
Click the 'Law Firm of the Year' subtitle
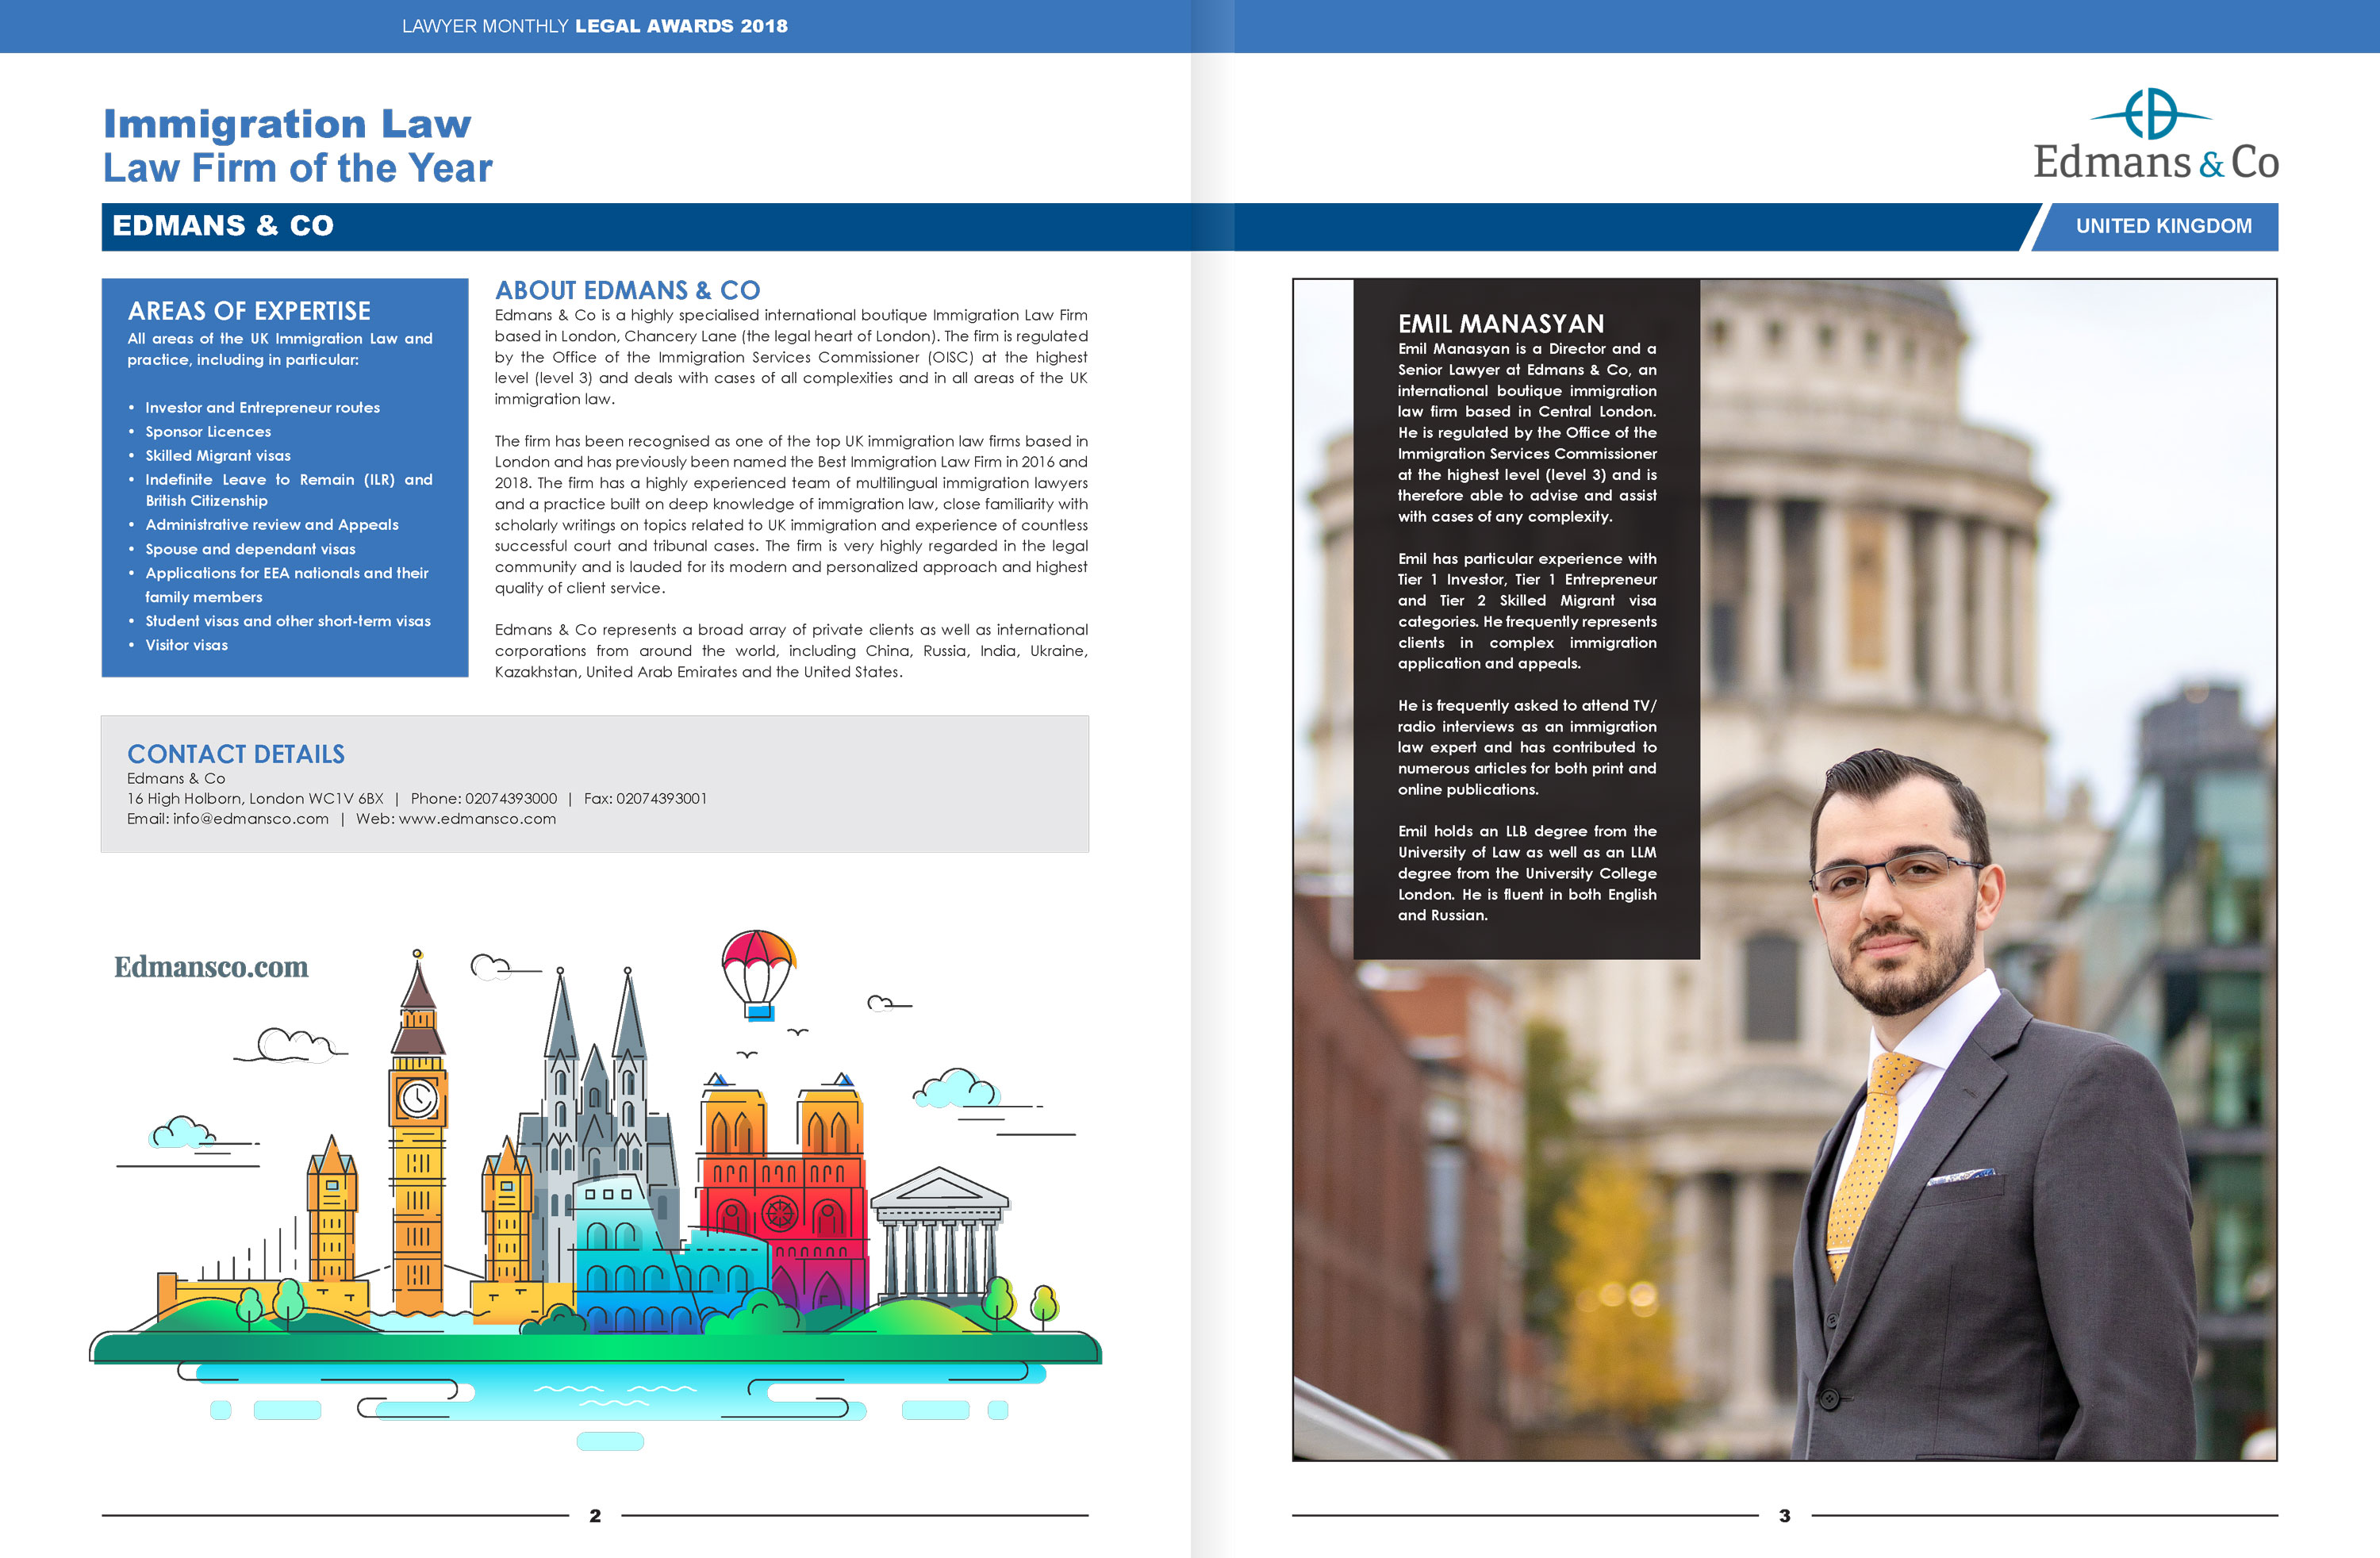pos(298,168)
